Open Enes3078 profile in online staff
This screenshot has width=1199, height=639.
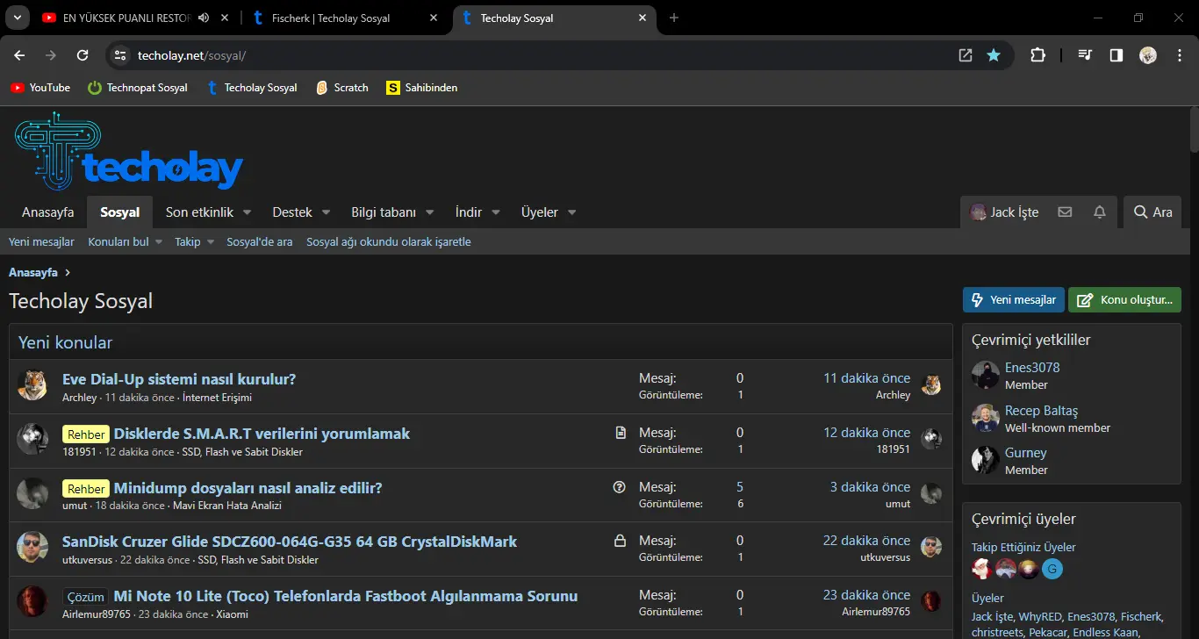click(x=1032, y=368)
